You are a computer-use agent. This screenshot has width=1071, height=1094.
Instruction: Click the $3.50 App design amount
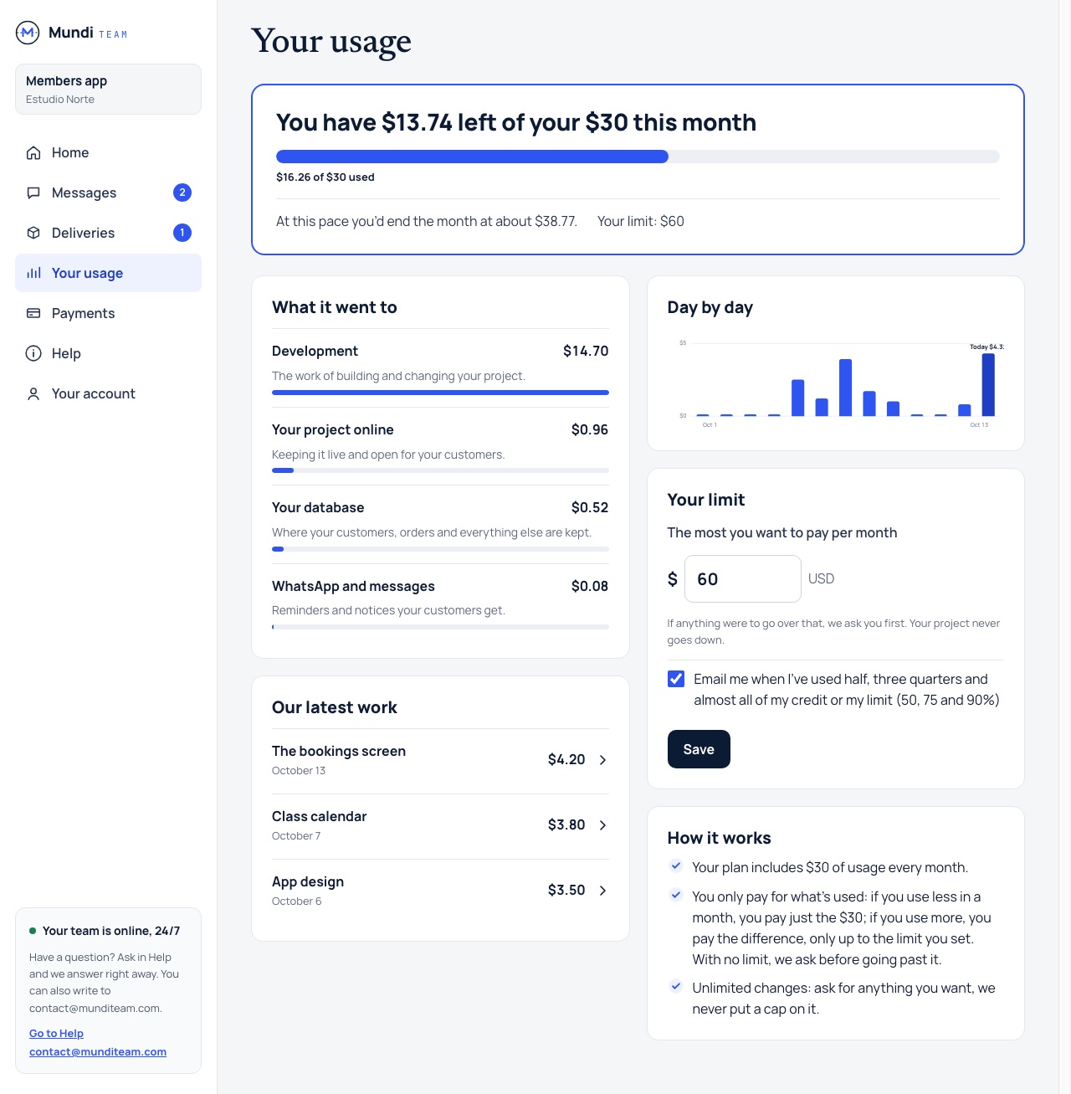[566, 890]
